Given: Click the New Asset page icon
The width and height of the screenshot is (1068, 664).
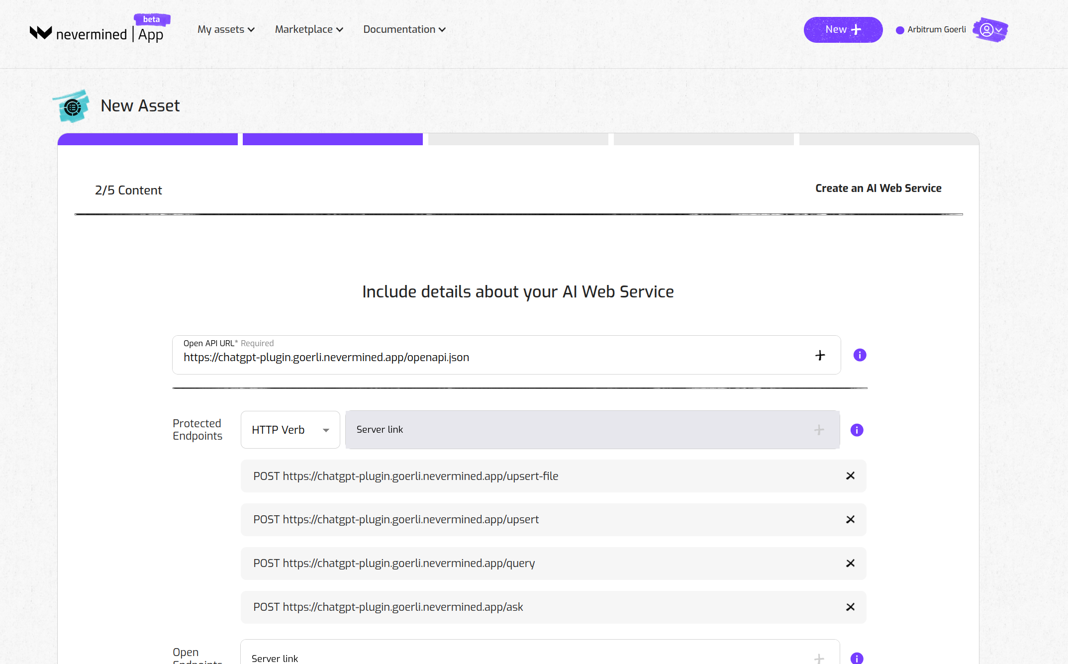Looking at the screenshot, I should [x=71, y=105].
